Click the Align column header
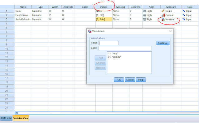Viewport: 199px width, 123px height. 151,7
